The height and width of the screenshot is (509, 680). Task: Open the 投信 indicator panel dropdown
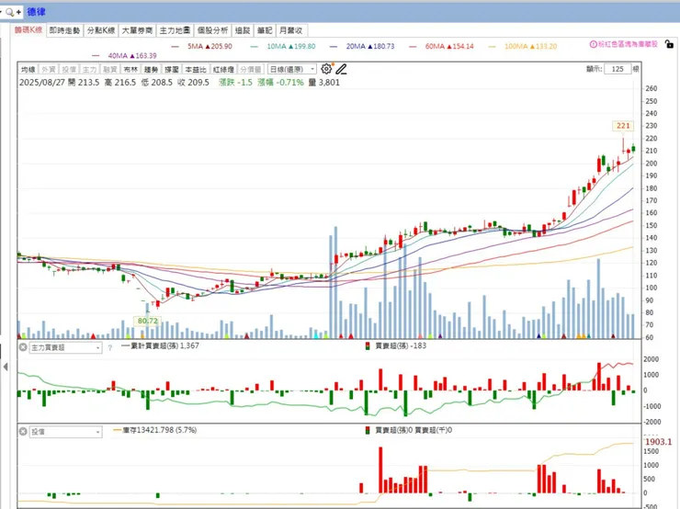(65, 432)
